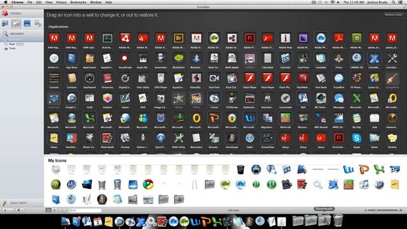Open the Edit menu
This screenshot has width=407, height=229.
click(39, 2)
